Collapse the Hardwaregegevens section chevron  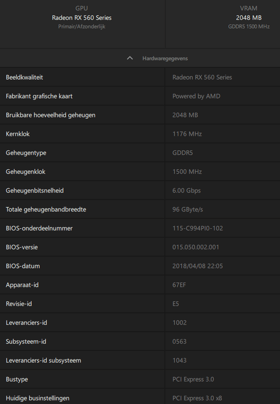130,58
